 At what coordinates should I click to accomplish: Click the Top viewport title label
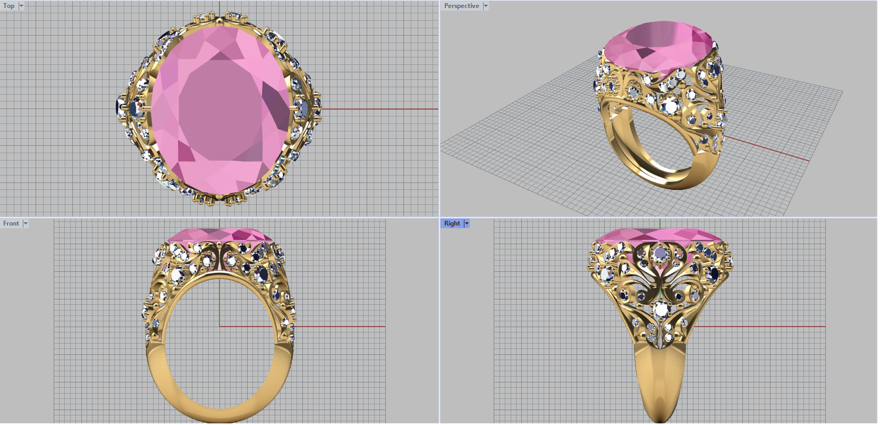(x=9, y=6)
